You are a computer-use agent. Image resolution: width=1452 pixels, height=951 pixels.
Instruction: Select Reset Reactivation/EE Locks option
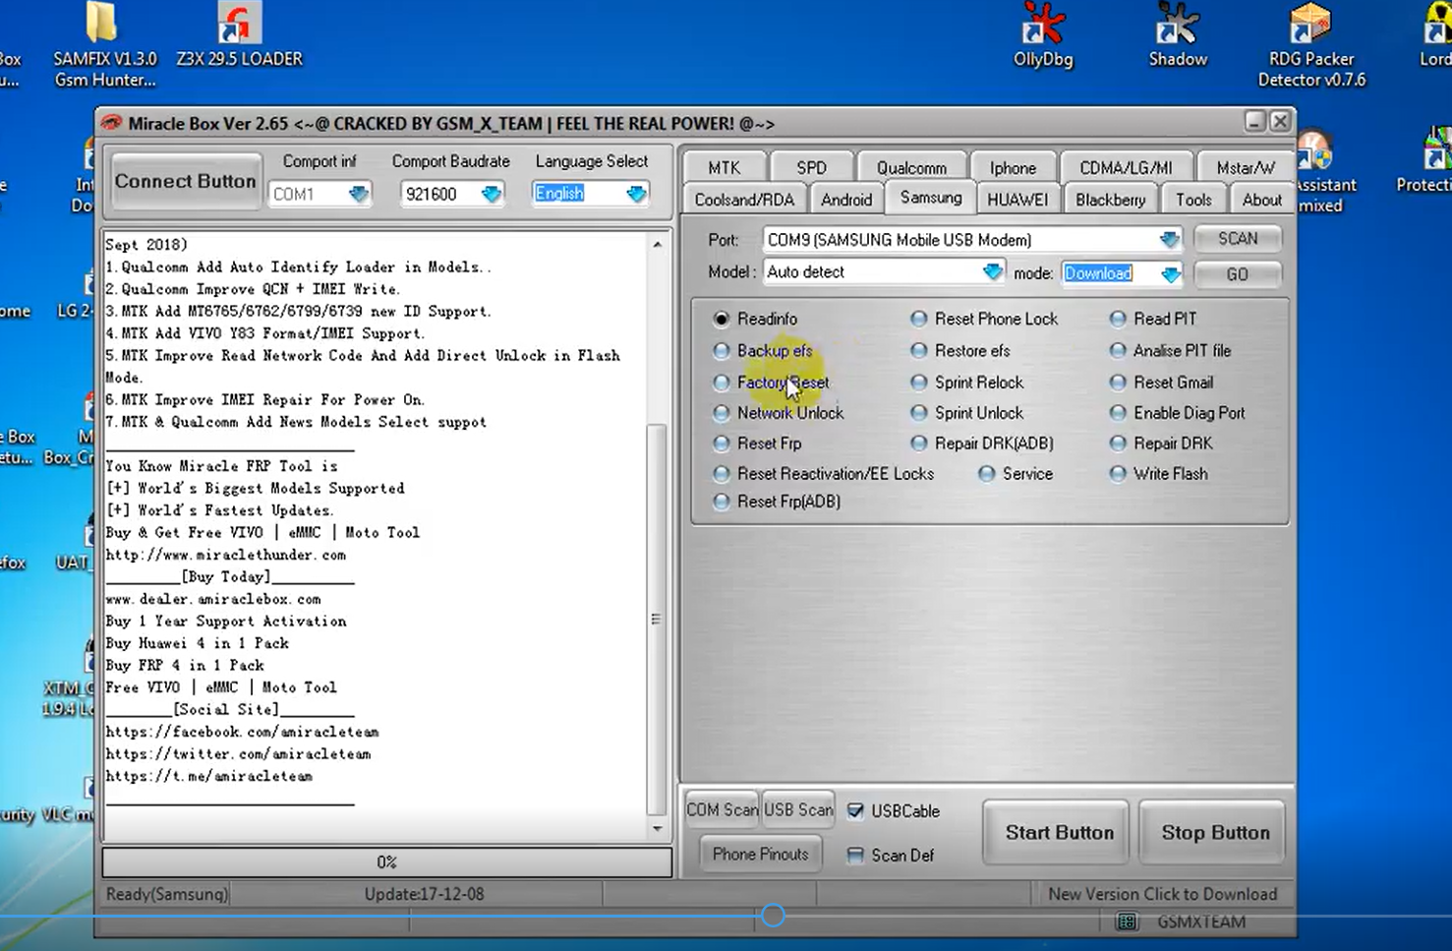click(722, 474)
